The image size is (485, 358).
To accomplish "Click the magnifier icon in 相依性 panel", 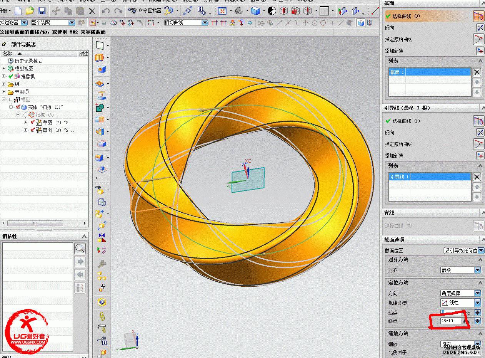I will click(80, 248).
